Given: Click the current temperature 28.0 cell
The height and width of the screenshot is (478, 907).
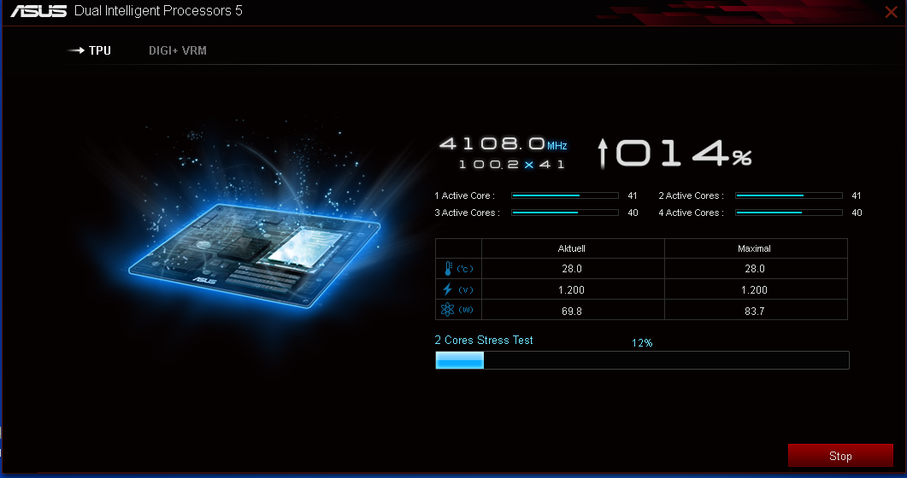Looking at the screenshot, I should (x=573, y=268).
